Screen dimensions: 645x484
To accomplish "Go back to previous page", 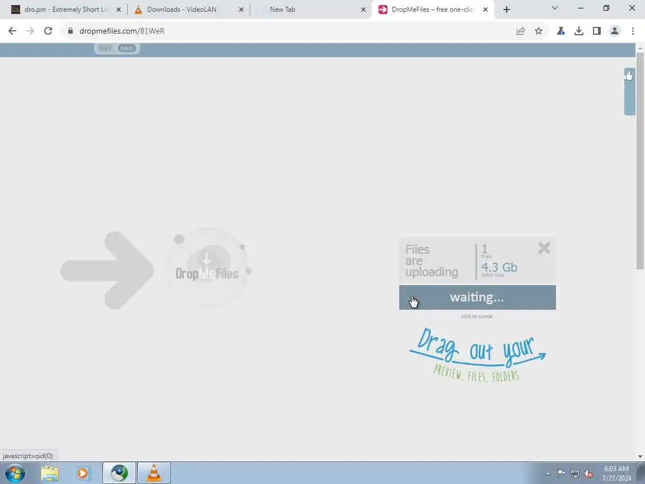I will 12,31.
